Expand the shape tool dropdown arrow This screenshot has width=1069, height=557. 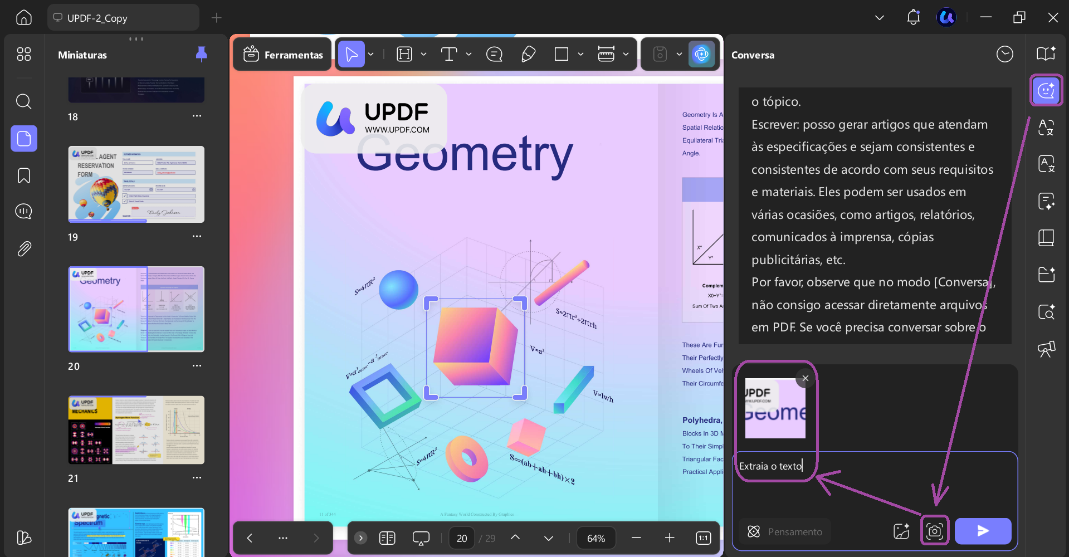point(580,54)
